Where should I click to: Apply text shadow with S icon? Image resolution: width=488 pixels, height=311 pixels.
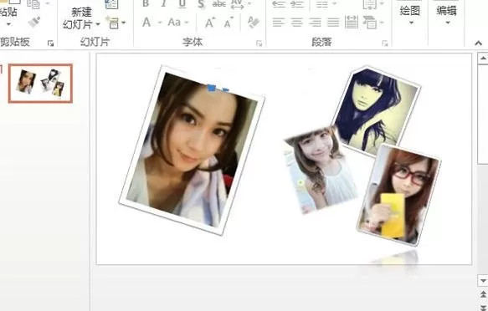coord(201,4)
